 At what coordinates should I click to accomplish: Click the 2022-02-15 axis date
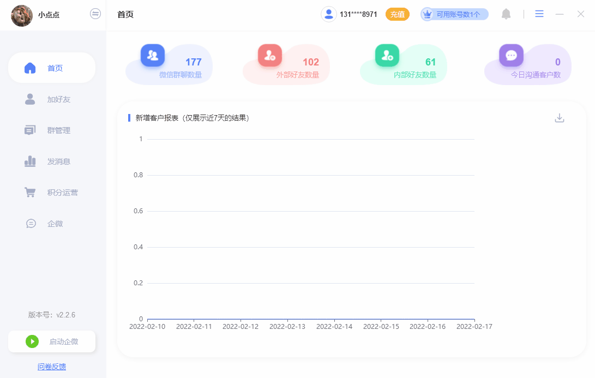381,327
